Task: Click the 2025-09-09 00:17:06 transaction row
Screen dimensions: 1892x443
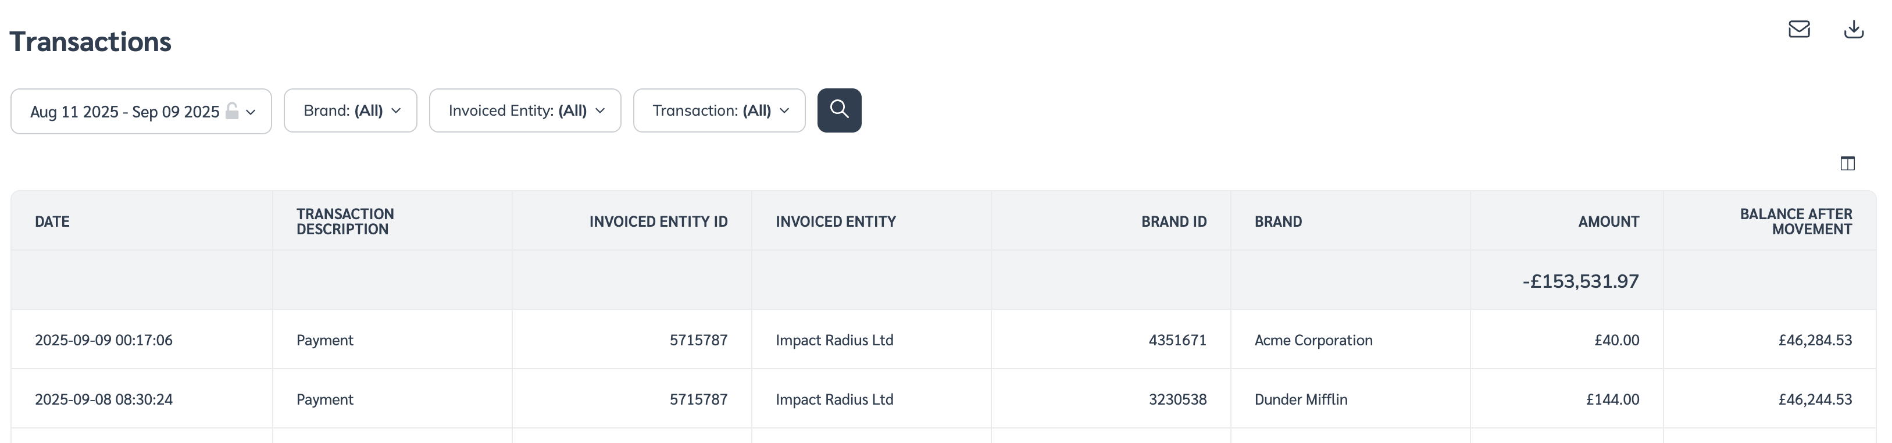Action: (x=103, y=340)
